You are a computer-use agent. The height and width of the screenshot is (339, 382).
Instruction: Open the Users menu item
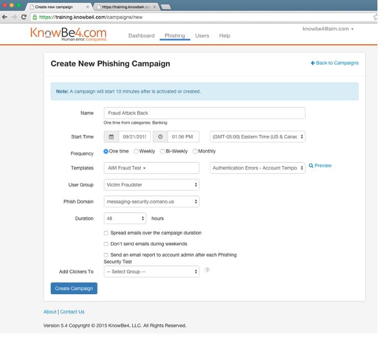pyautogui.click(x=202, y=36)
